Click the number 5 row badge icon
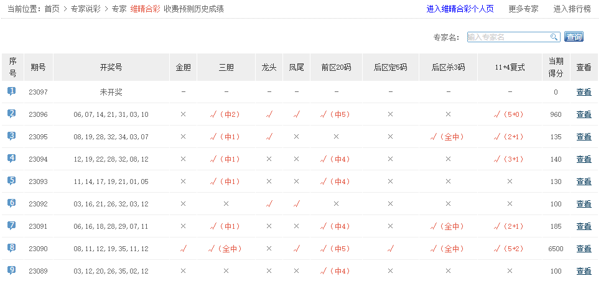601x281 pixels. (12, 181)
